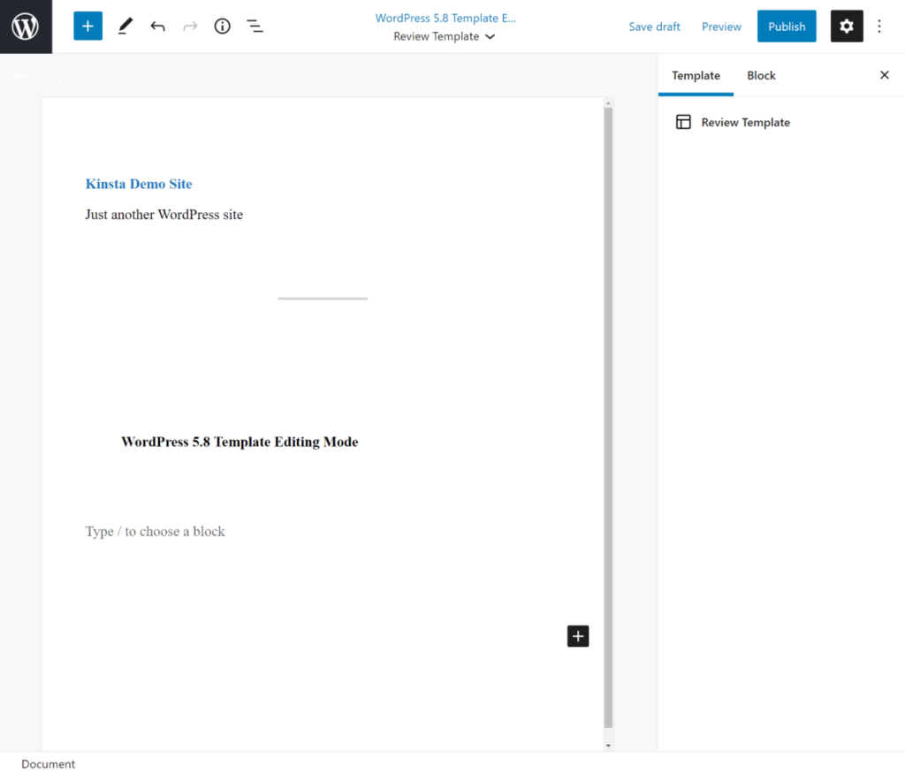Image resolution: width=905 pixels, height=773 pixels.
Task: Click the Kinsta Demo Site title link
Action: 139,184
